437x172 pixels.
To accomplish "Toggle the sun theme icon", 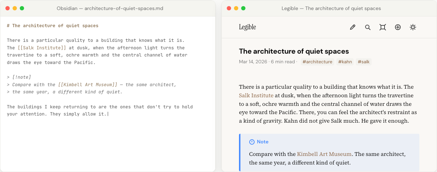I will click(x=413, y=27).
